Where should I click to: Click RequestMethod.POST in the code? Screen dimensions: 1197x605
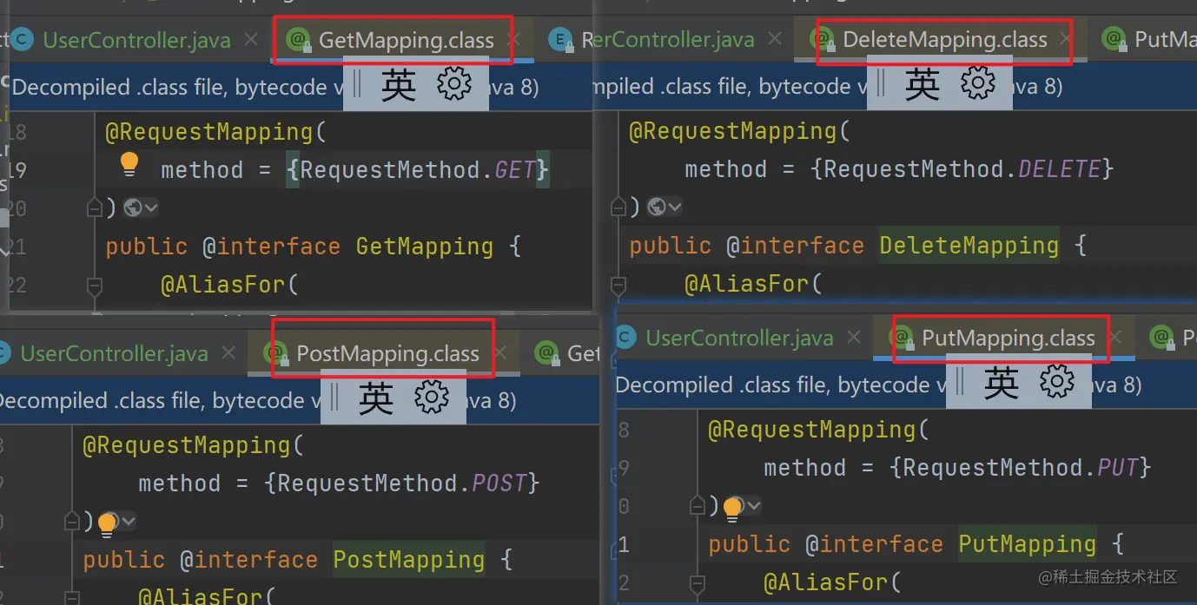[402, 483]
